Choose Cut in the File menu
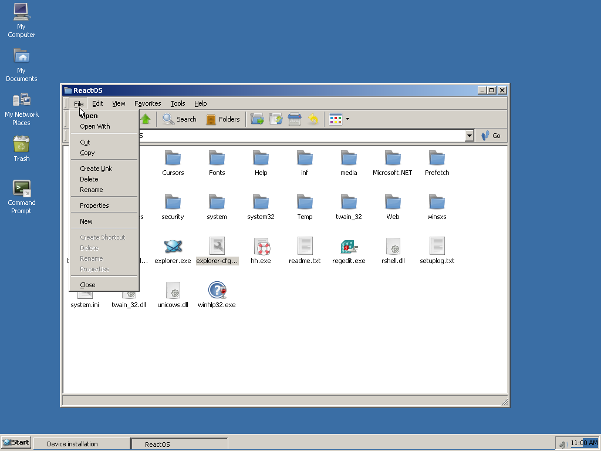The image size is (601, 451). point(104,142)
